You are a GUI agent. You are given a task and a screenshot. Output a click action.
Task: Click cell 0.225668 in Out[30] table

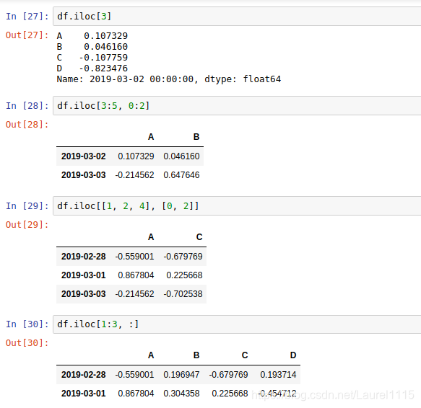click(x=230, y=394)
